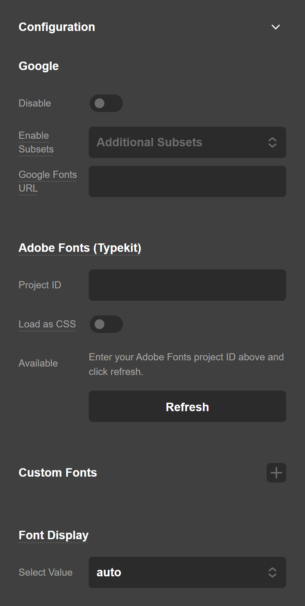Click the Google Fonts URL input field
Image resolution: width=305 pixels, height=606 pixels.
[187, 181]
